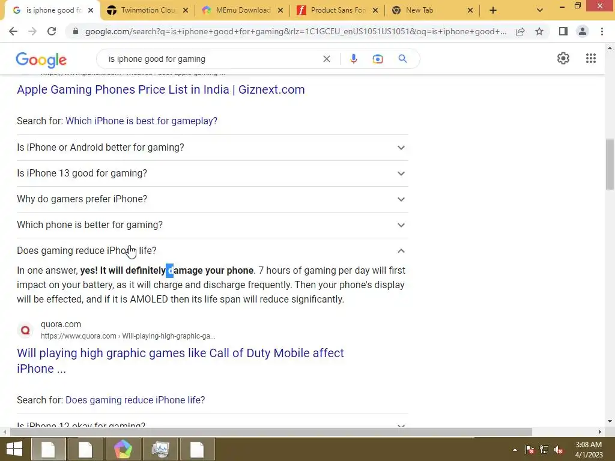Reload the current page

click(52, 31)
